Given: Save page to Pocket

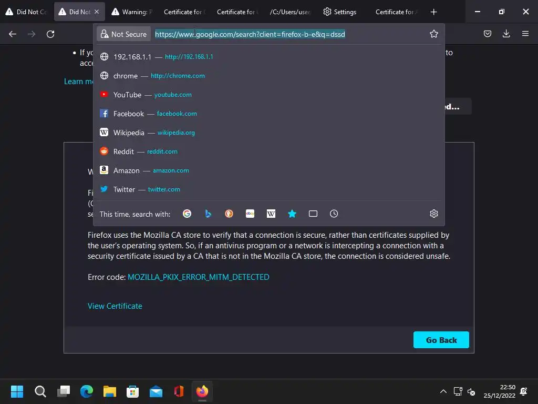Looking at the screenshot, I should tap(487, 34).
